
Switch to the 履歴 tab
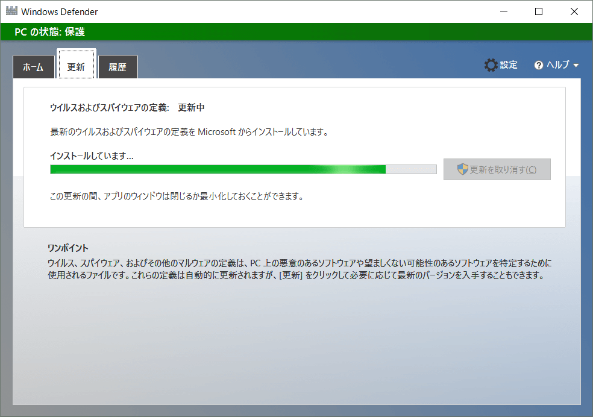118,67
